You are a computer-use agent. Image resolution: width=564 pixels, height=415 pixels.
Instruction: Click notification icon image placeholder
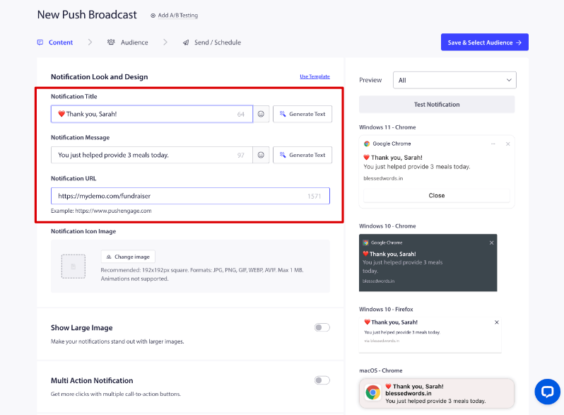pyautogui.click(x=74, y=267)
